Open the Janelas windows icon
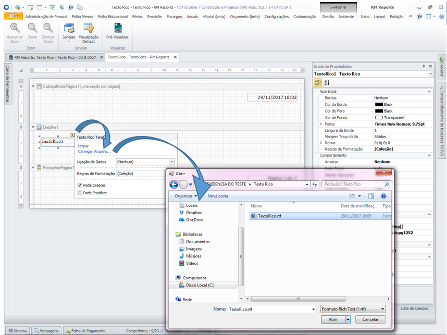The width and height of the screenshot is (447, 335). click(69, 28)
